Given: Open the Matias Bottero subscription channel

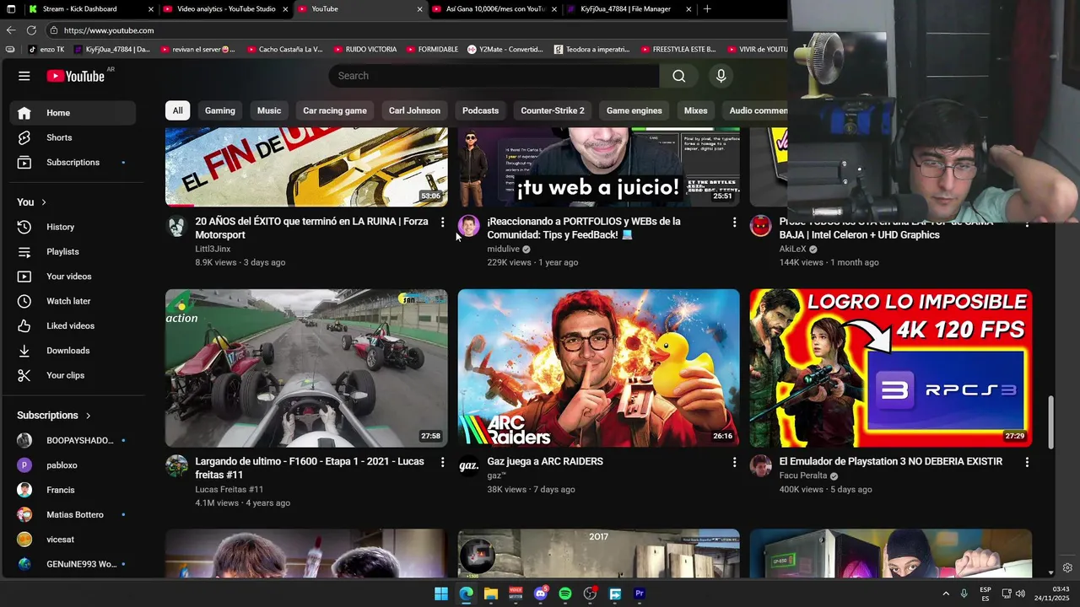Looking at the screenshot, I should point(73,514).
